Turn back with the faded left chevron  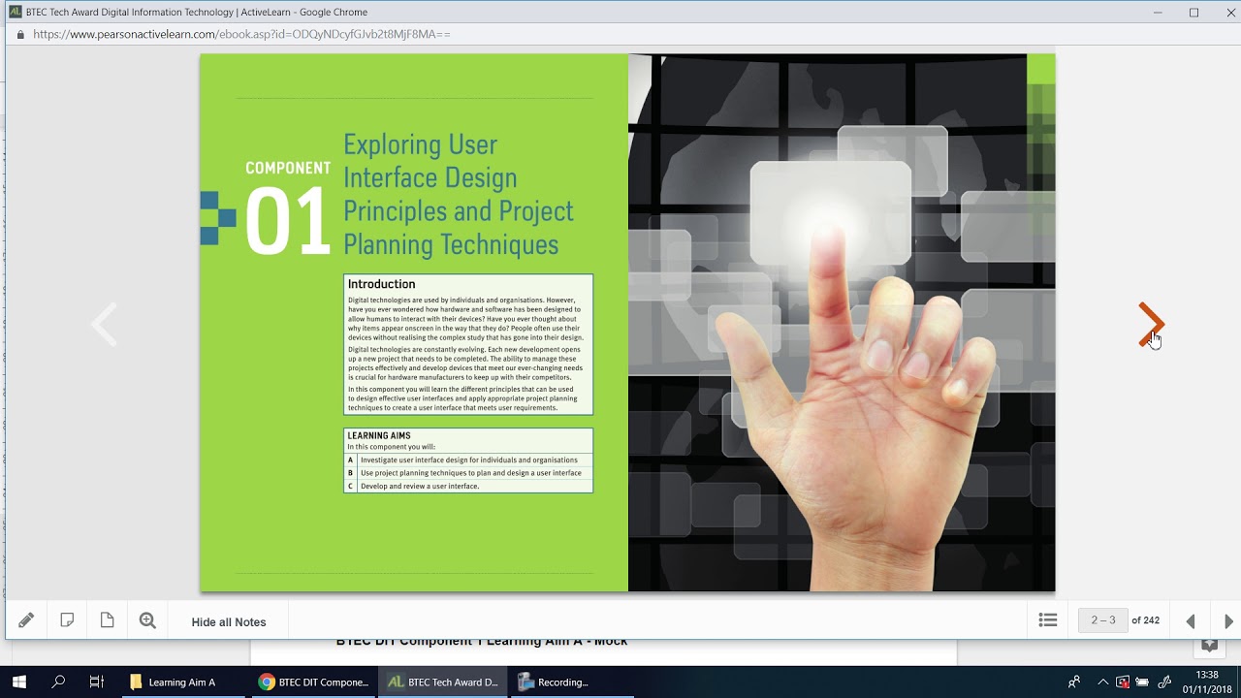tap(104, 324)
